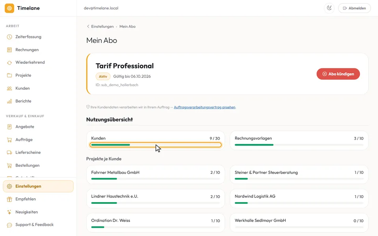Click the Fahrner Metallbau GmbH usage card
Viewport: 378px width, 236px height.
(x=156, y=175)
